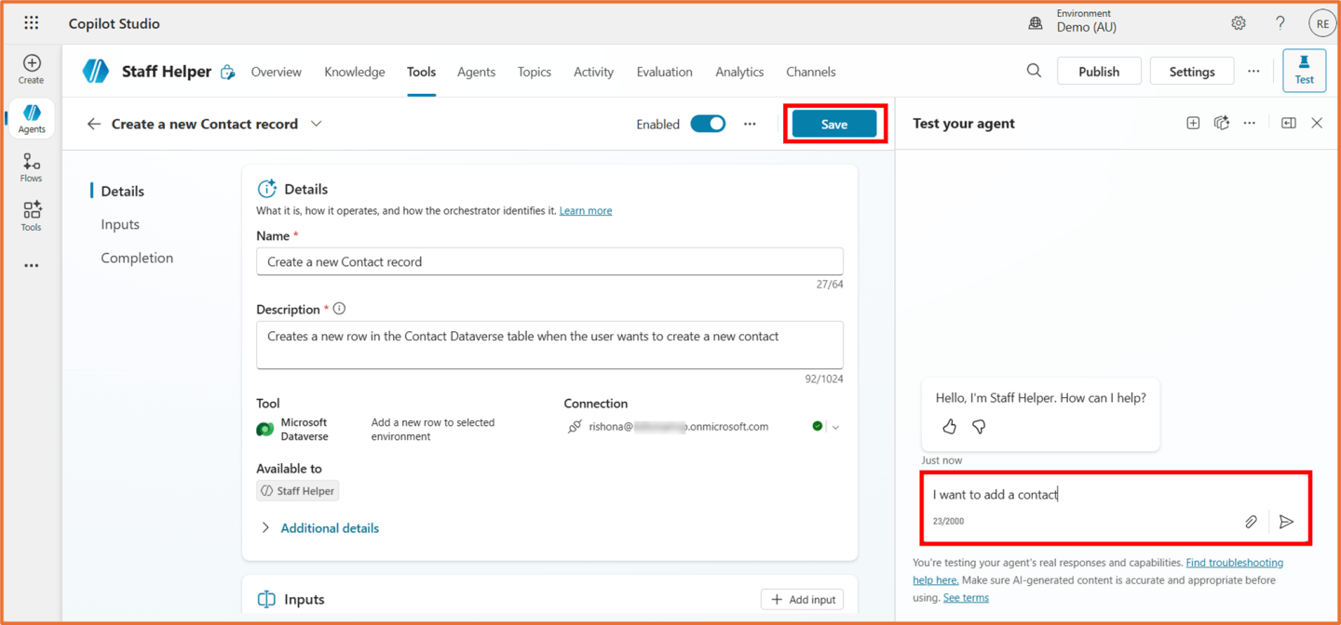Open the Analytics tab

click(739, 72)
